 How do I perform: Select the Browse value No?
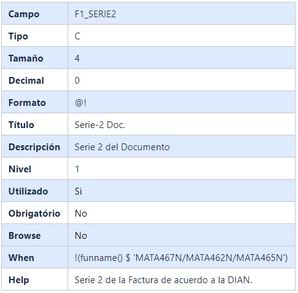tap(81, 236)
